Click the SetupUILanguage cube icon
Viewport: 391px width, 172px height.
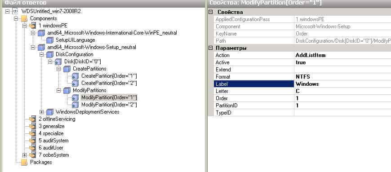(x=49, y=40)
